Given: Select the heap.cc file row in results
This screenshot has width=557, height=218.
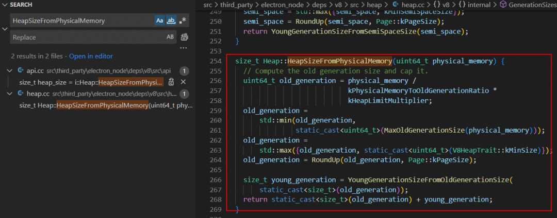Looking at the screenshot, I should click(97, 94).
